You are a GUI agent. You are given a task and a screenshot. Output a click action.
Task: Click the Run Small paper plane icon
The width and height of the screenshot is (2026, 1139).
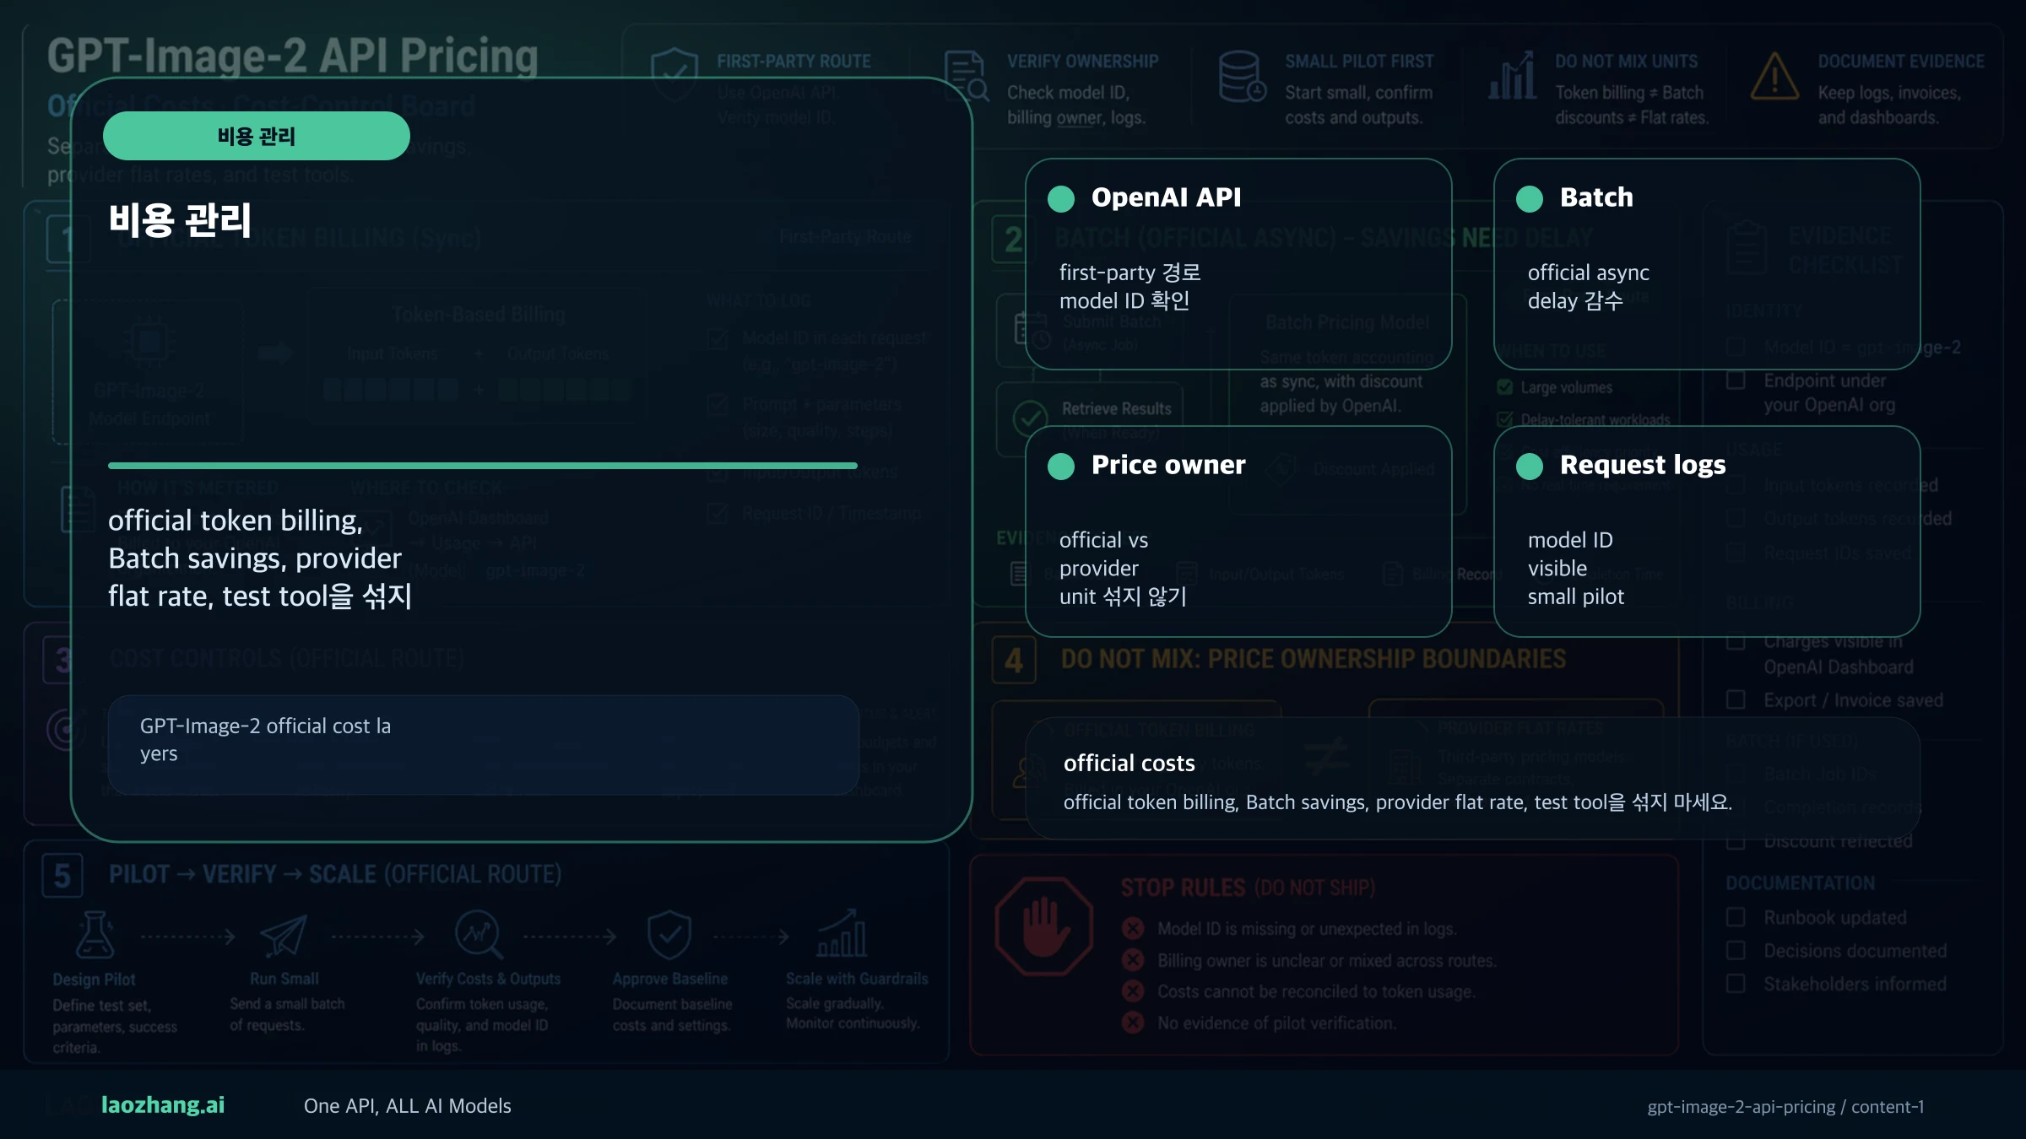click(x=284, y=935)
